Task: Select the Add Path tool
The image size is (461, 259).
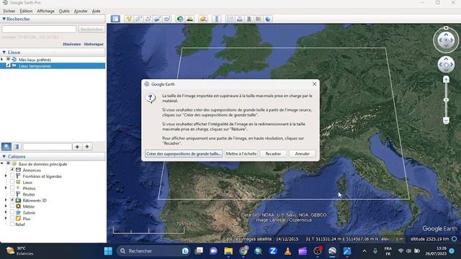Action: coord(148,19)
